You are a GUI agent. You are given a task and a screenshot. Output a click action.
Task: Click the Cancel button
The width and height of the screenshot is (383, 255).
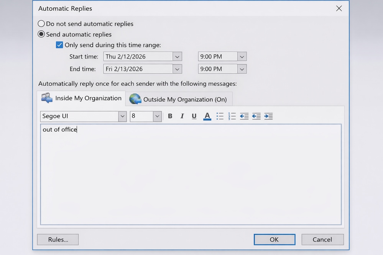pyautogui.click(x=322, y=239)
